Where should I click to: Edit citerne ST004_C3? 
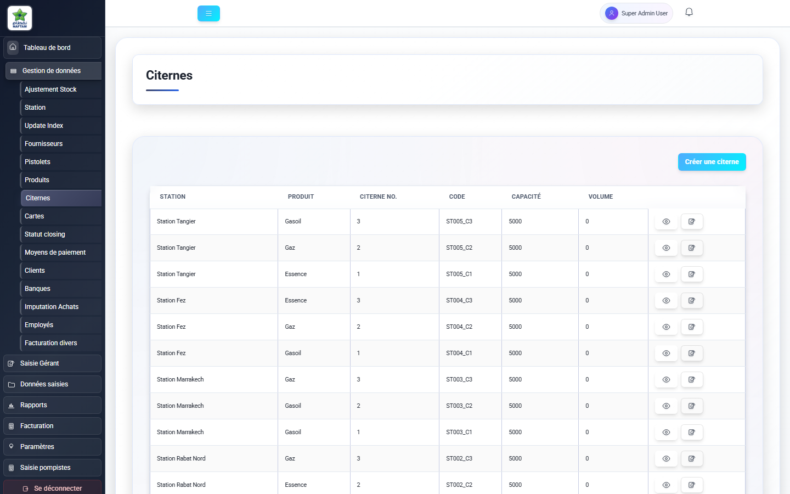692,301
